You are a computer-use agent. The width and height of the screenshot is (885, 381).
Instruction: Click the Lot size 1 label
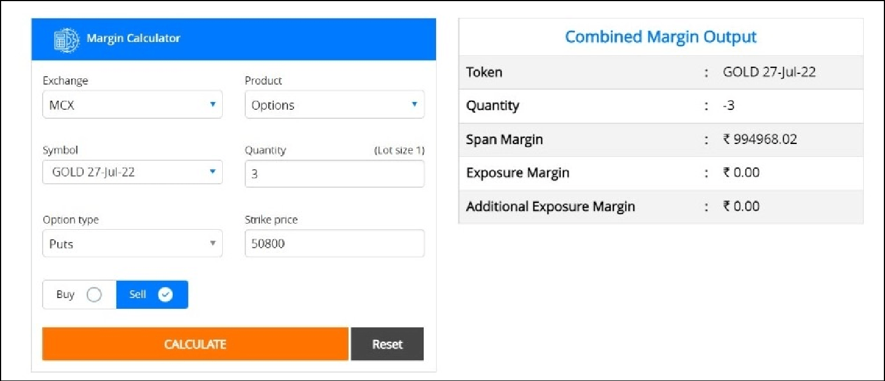coord(399,150)
